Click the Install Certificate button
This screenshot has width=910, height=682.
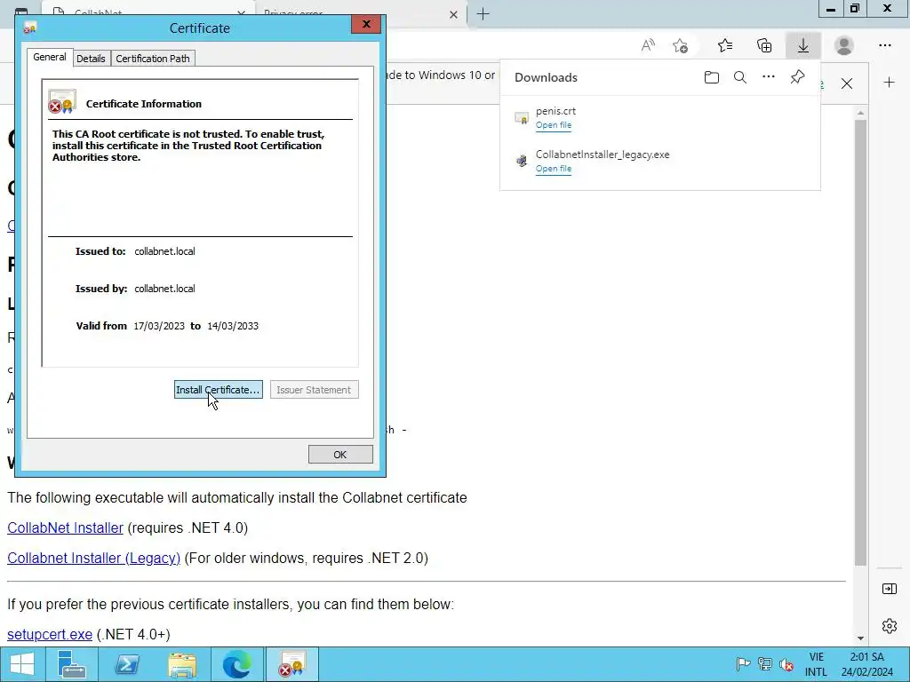(219, 390)
